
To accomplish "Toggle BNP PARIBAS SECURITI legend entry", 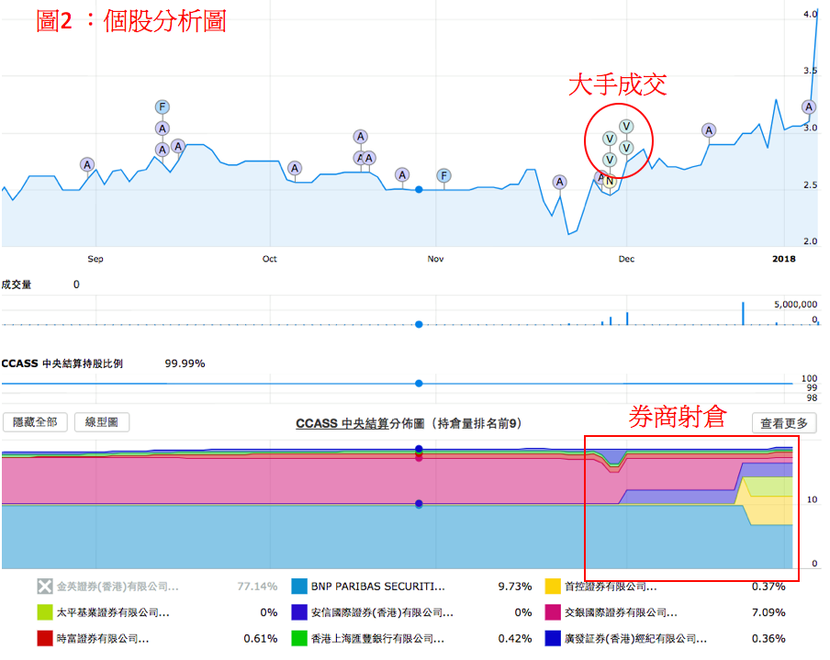I will tap(377, 587).
